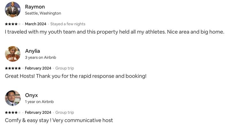Click 1 year on Airbnb under Onyx
The height and width of the screenshot is (134, 245).
[39, 102]
